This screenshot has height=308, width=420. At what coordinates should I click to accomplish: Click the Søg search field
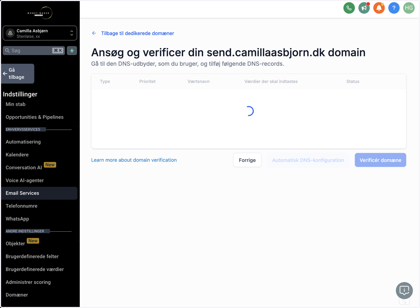[34, 50]
